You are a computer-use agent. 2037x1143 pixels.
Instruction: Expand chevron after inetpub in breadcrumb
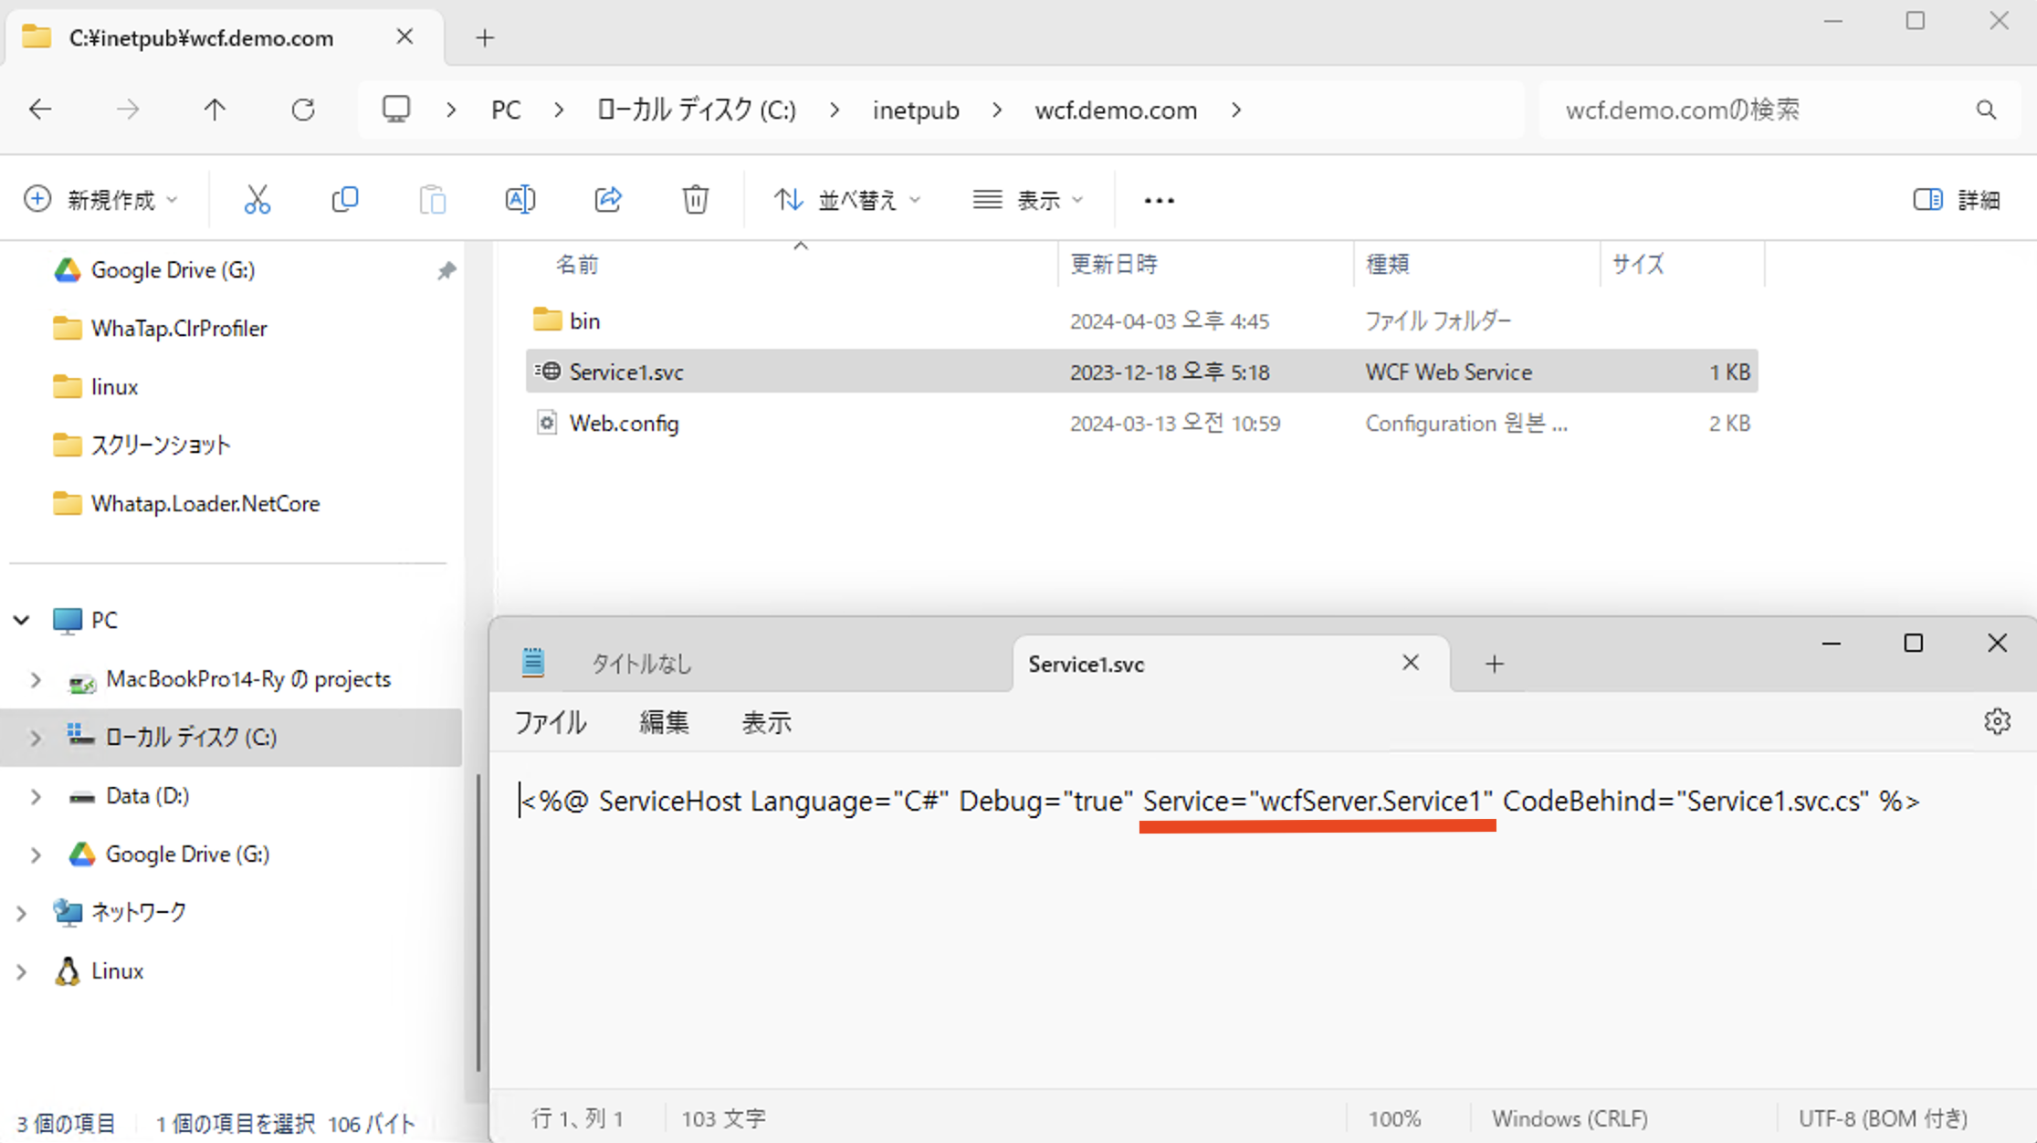tap(996, 110)
